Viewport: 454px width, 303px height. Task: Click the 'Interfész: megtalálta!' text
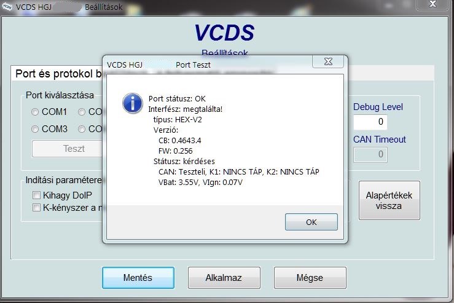[x=186, y=109]
